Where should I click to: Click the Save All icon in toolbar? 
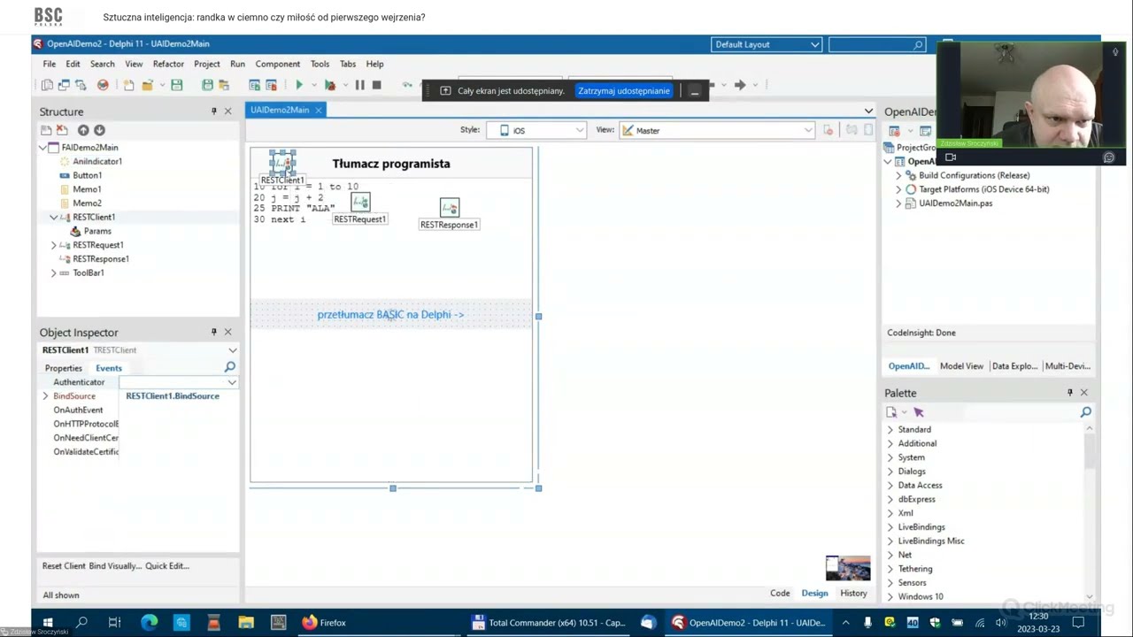point(207,85)
